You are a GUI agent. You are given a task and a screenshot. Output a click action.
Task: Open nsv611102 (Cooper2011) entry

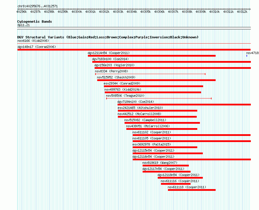coord(152,132)
